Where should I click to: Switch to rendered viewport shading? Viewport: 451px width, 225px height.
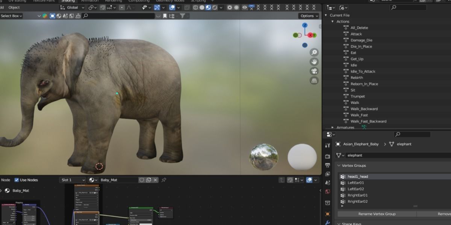[215, 7]
